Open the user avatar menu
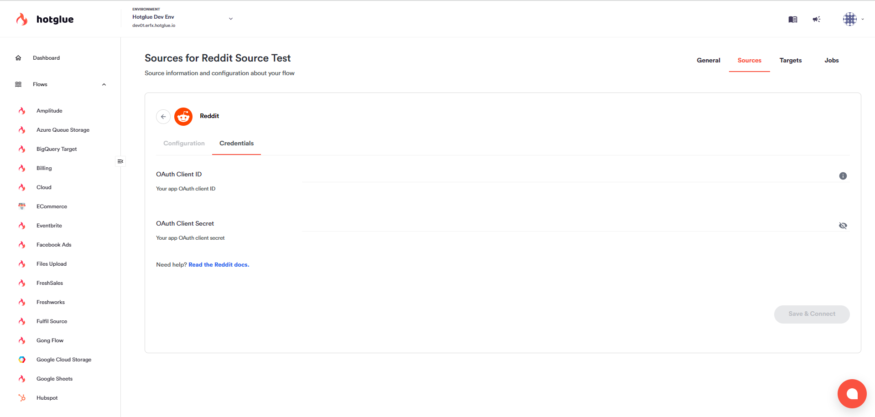Viewport: 875px width, 417px height. pyautogui.click(x=850, y=19)
